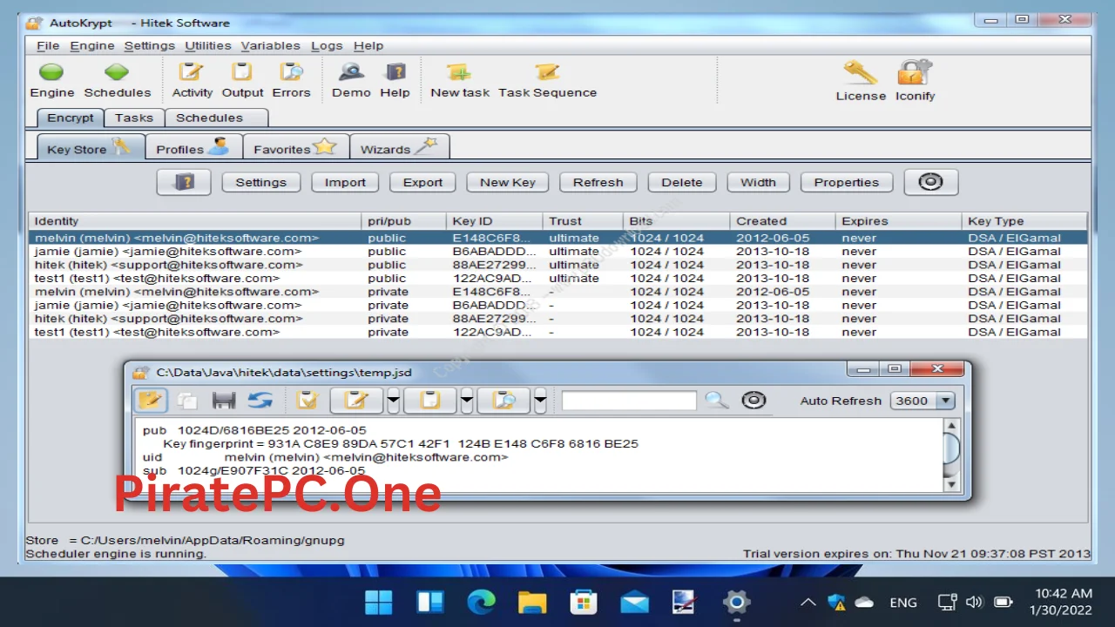Open the Help menu

tap(368, 45)
